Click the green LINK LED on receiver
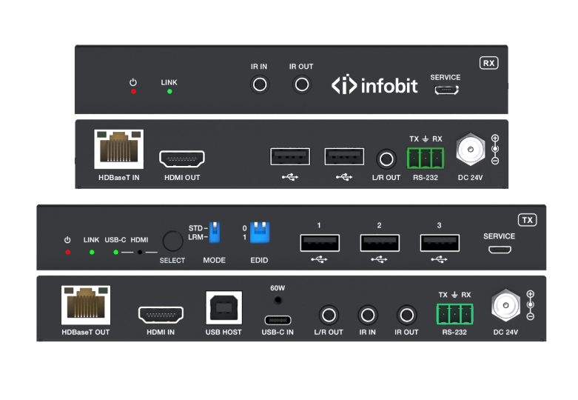The image size is (578, 400). [169, 91]
